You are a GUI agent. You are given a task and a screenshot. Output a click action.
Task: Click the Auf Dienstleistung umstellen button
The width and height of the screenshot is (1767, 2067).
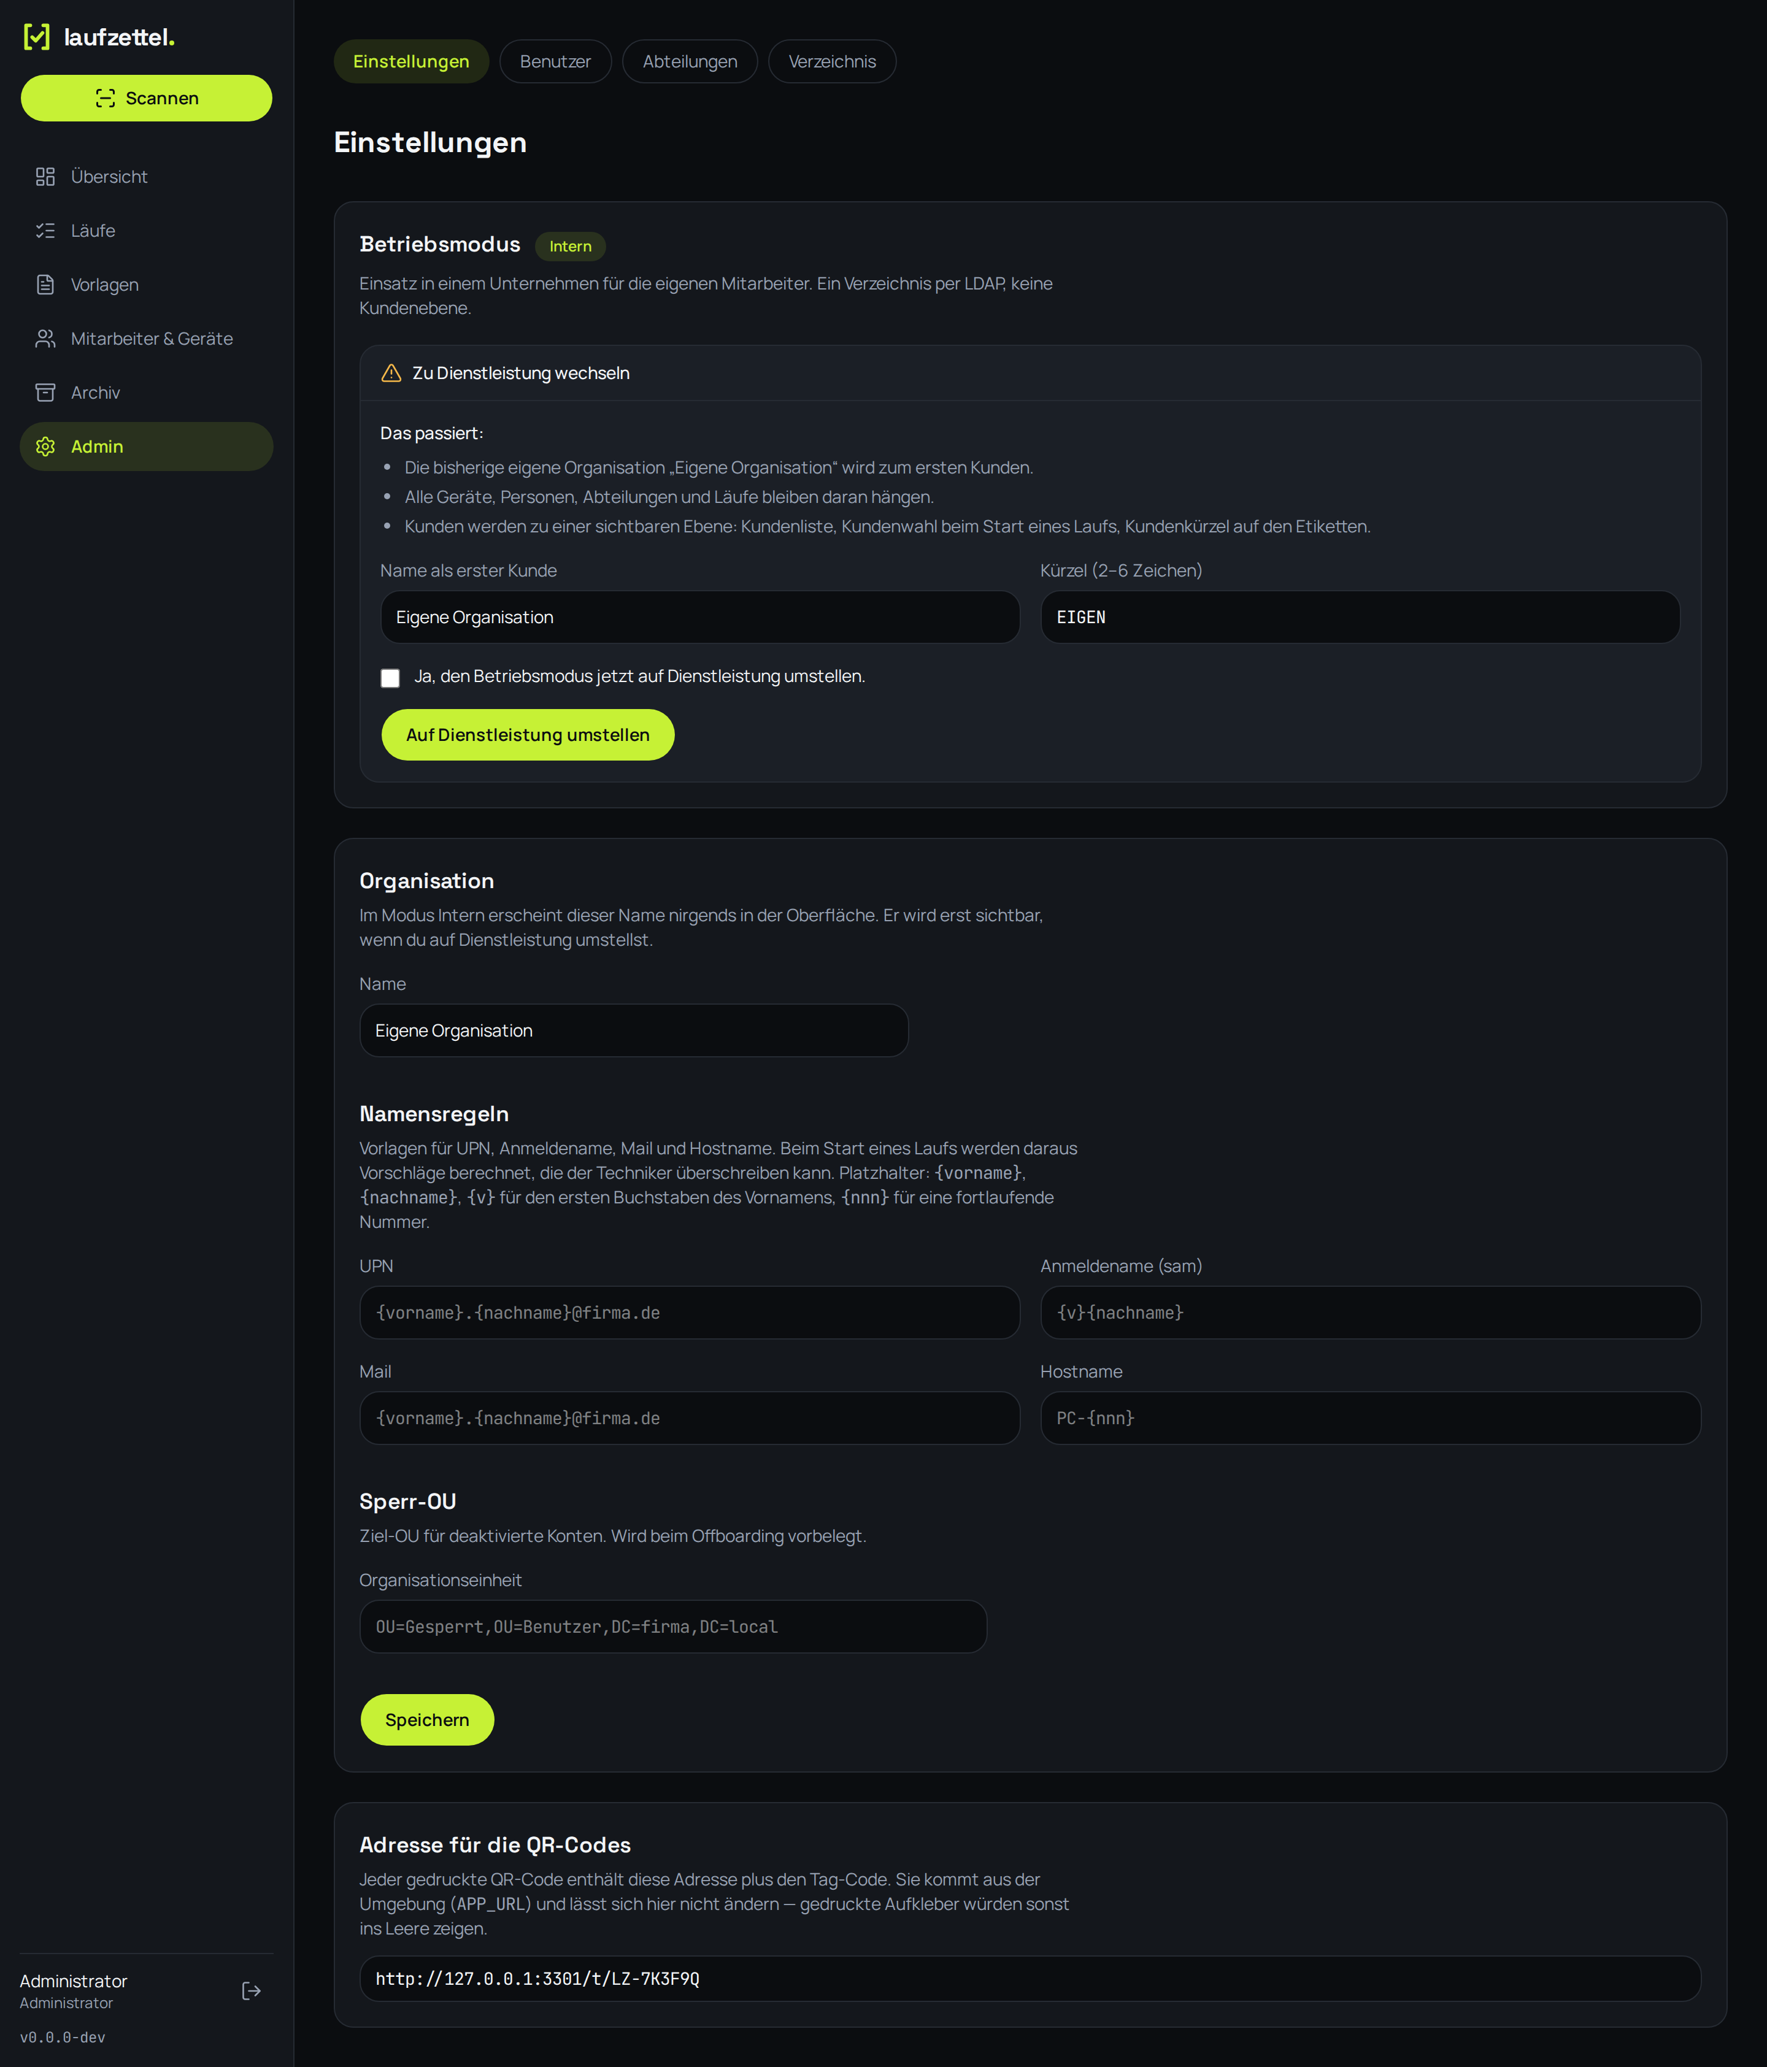(x=528, y=735)
